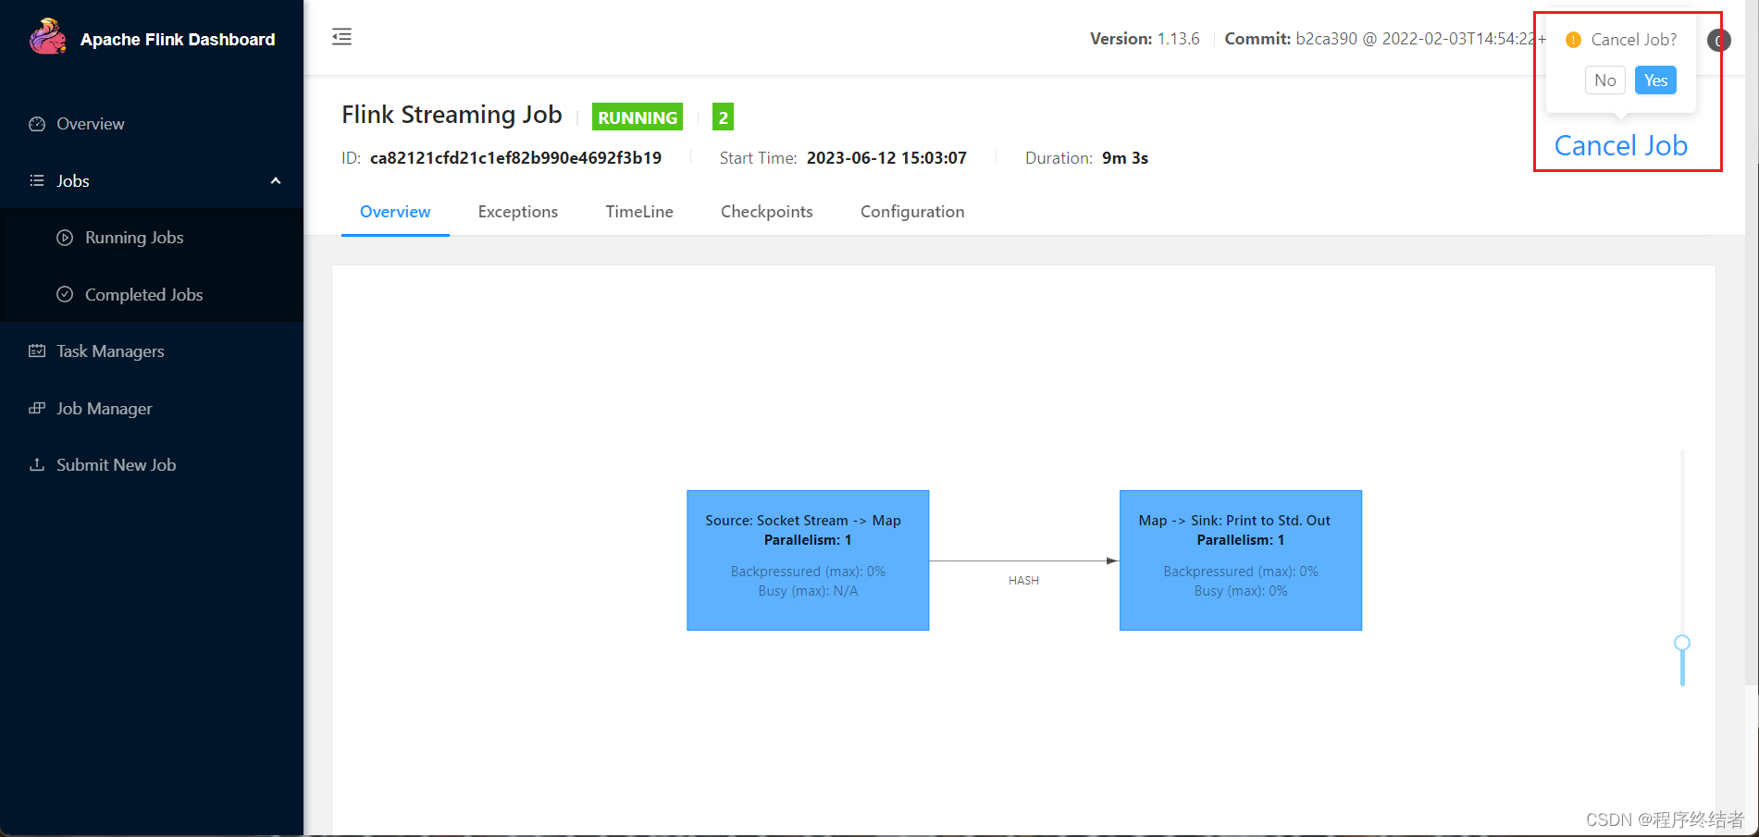
Task: Go to Running Jobs
Action: pos(152,238)
